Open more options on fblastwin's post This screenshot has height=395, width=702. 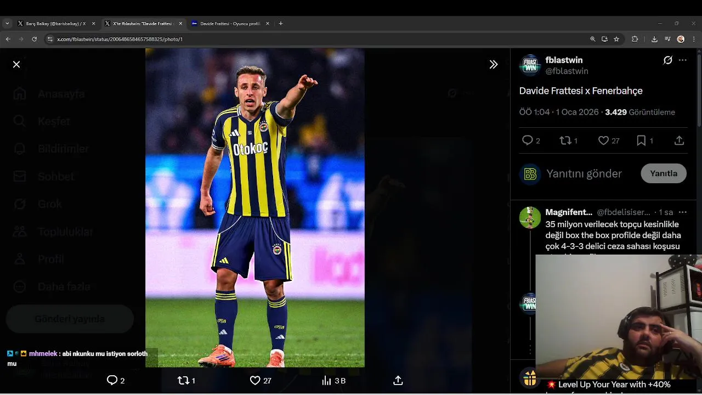[683, 60]
